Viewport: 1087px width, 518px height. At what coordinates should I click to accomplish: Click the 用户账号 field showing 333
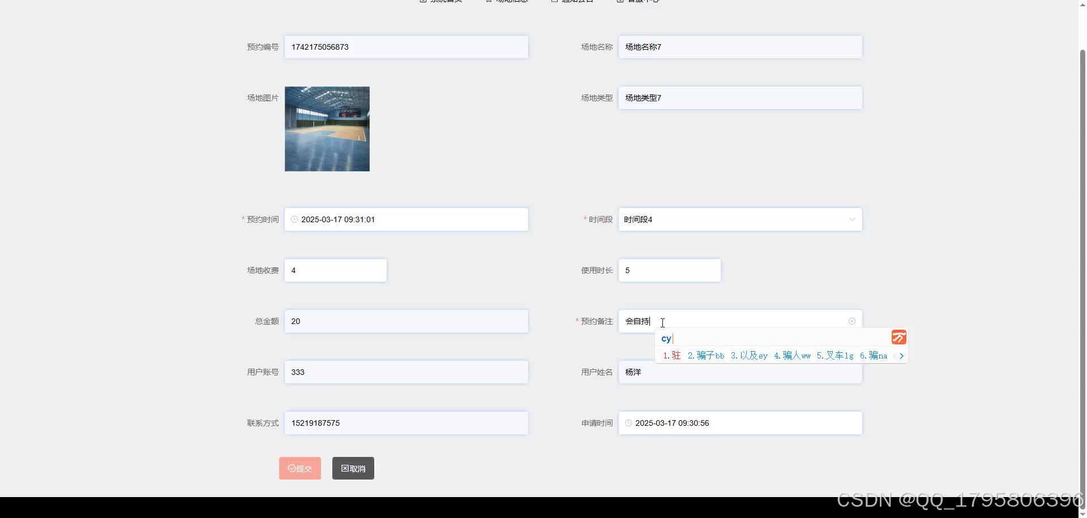[x=406, y=372]
